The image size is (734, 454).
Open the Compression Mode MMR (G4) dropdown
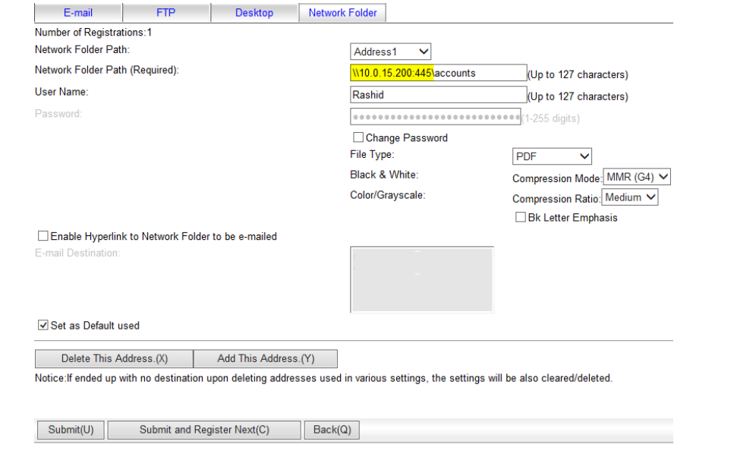(x=636, y=176)
